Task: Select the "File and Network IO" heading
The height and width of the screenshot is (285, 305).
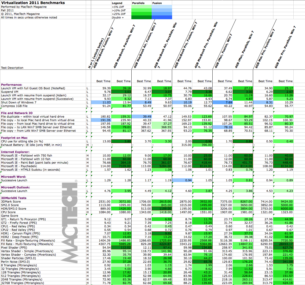Action: tap(17, 113)
